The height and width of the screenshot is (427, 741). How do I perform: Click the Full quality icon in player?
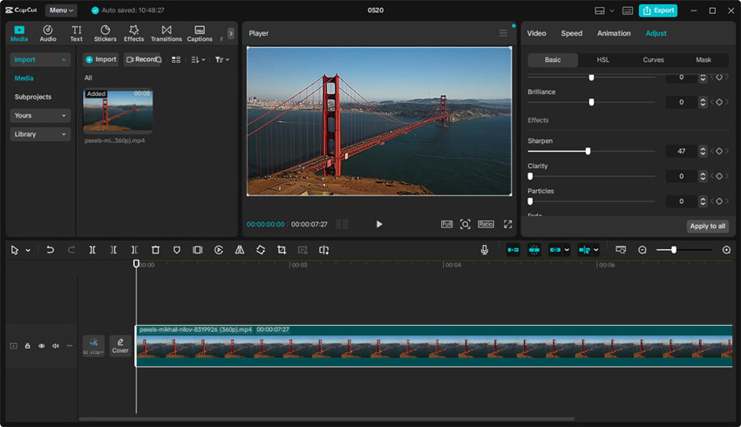tap(446, 224)
